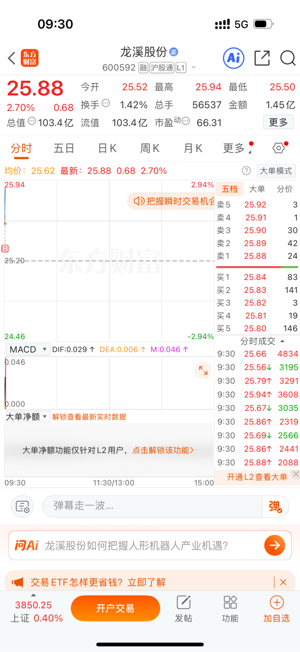Open the search magnifier icon
This screenshot has width=300, height=652.
[x=288, y=58]
